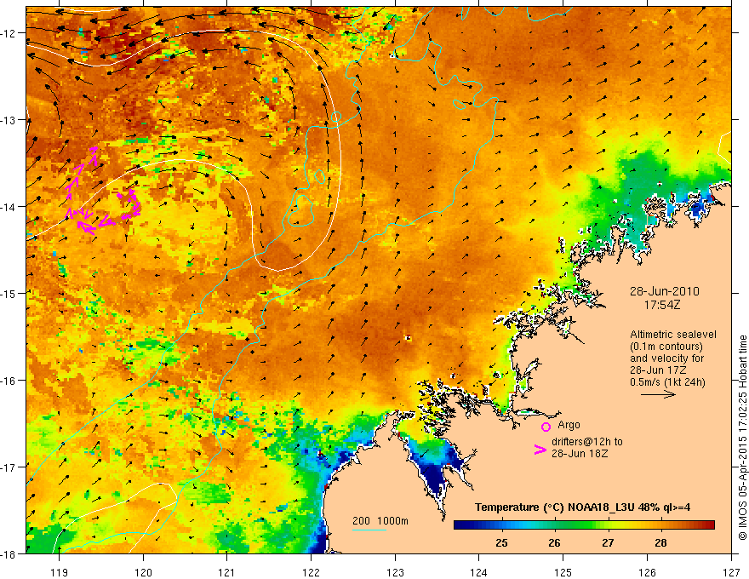Click the color bar label 26
Screen dimensions: 749x579
[554, 542]
